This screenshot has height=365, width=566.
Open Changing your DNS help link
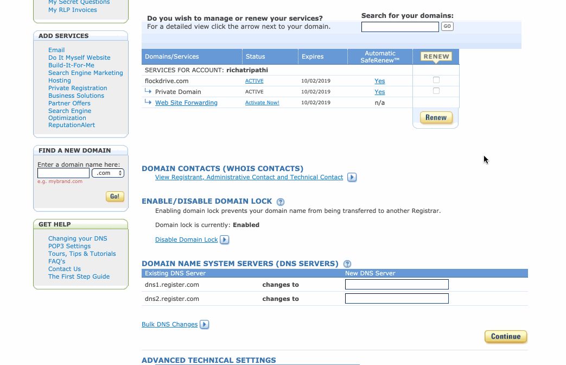point(78,238)
